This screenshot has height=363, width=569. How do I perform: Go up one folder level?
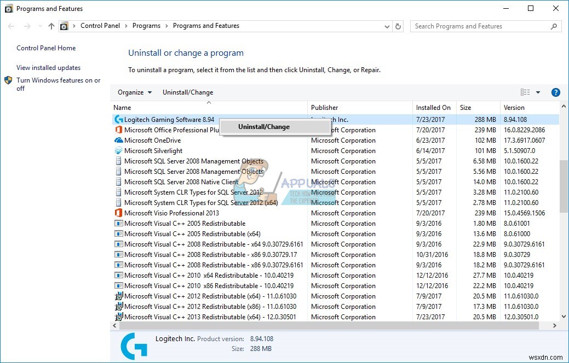[51, 26]
